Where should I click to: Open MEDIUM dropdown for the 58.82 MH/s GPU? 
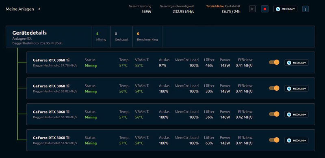coord(297,88)
